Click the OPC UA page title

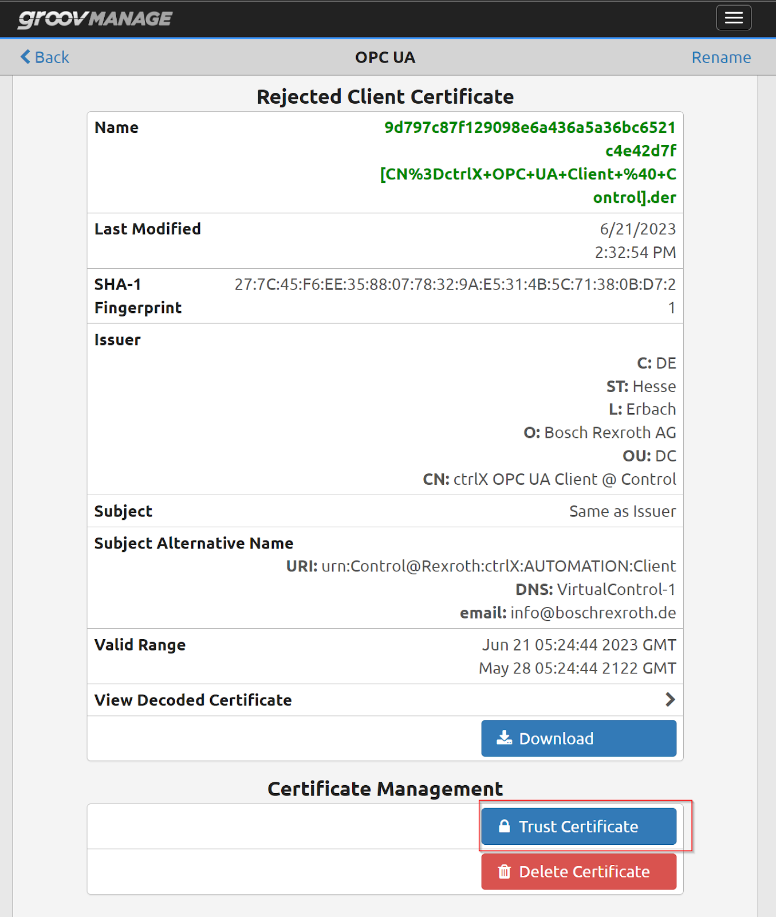click(x=385, y=57)
